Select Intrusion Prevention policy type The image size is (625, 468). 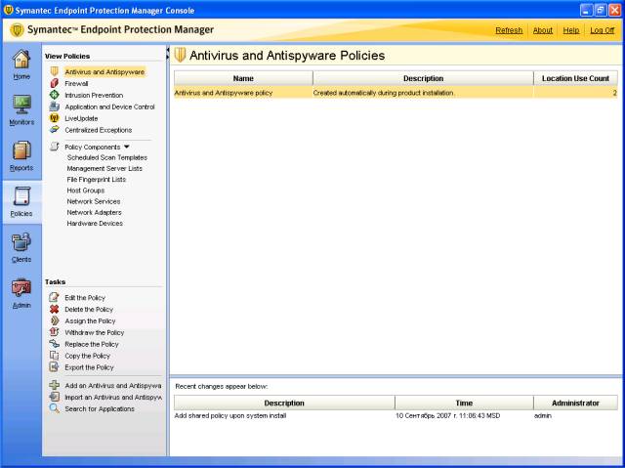[94, 95]
